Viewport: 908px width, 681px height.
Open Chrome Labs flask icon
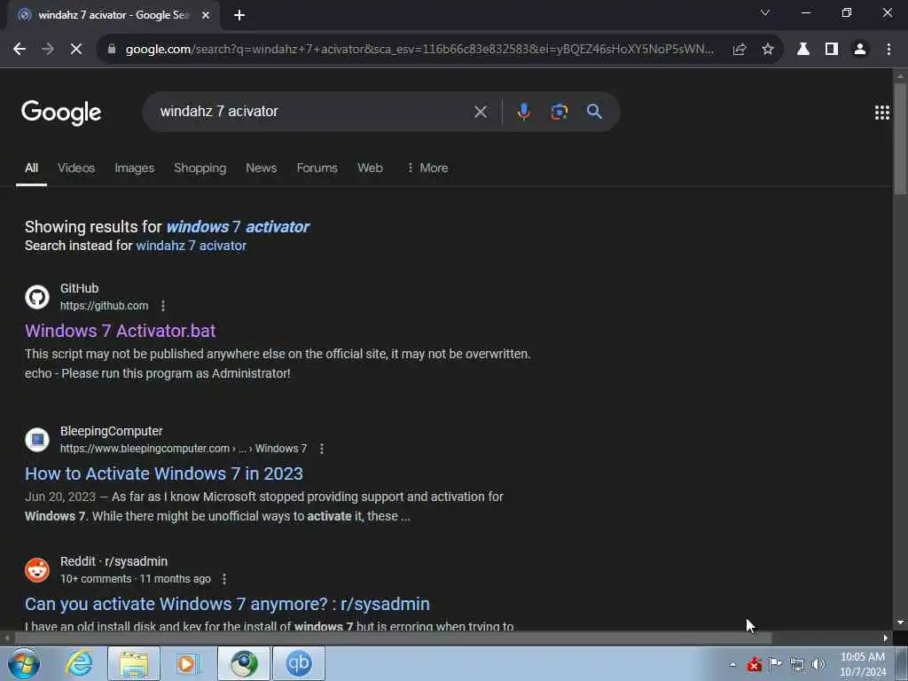(x=803, y=50)
